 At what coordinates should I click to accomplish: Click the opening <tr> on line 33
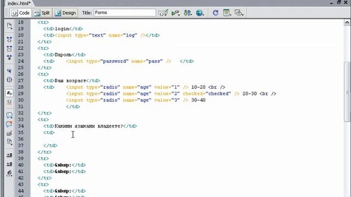(x=43, y=119)
